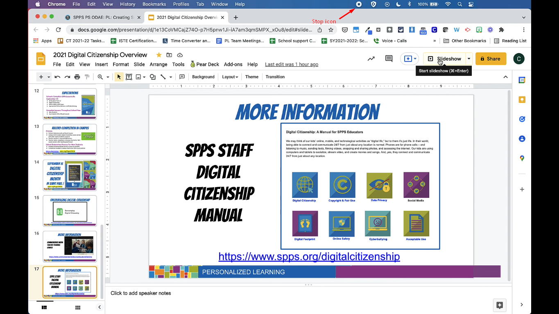
Task: Switch to filmstrip view
Action: click(x=44, y=307)
